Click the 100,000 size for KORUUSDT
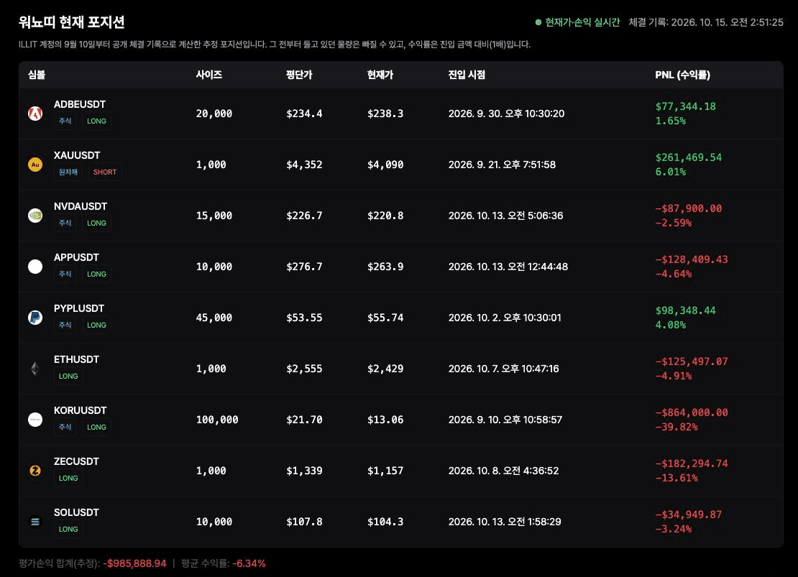The width and height of the screenshot is (798, 577). point(217,420)
